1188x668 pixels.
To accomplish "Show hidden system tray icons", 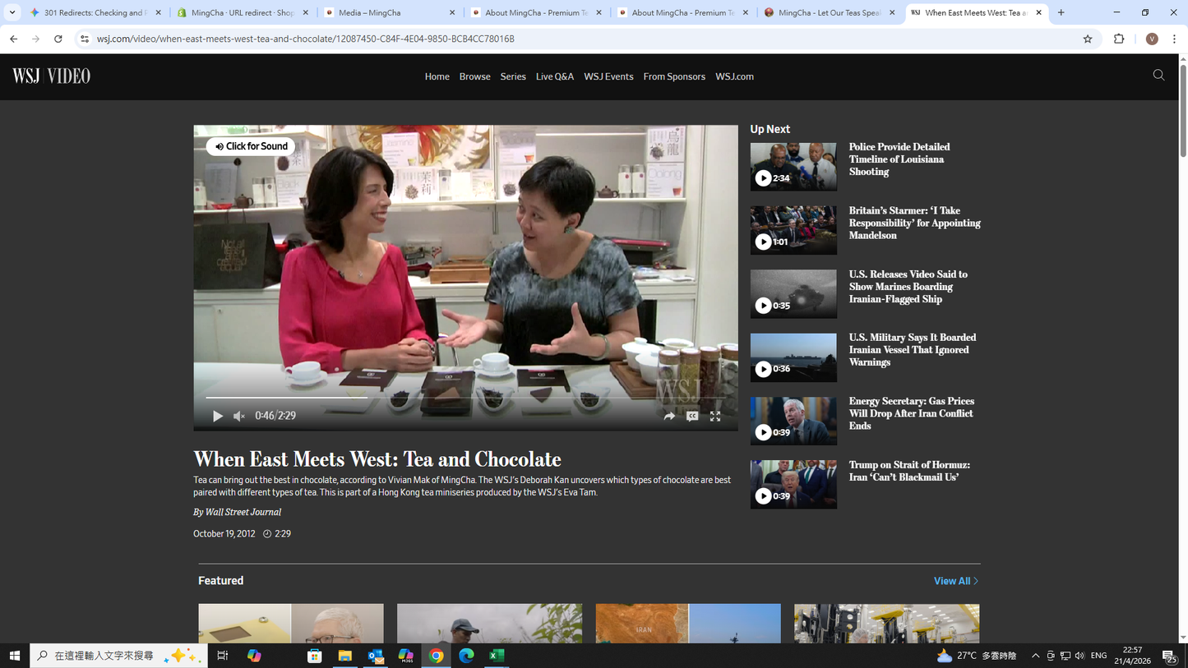I will coord(1036,656).
